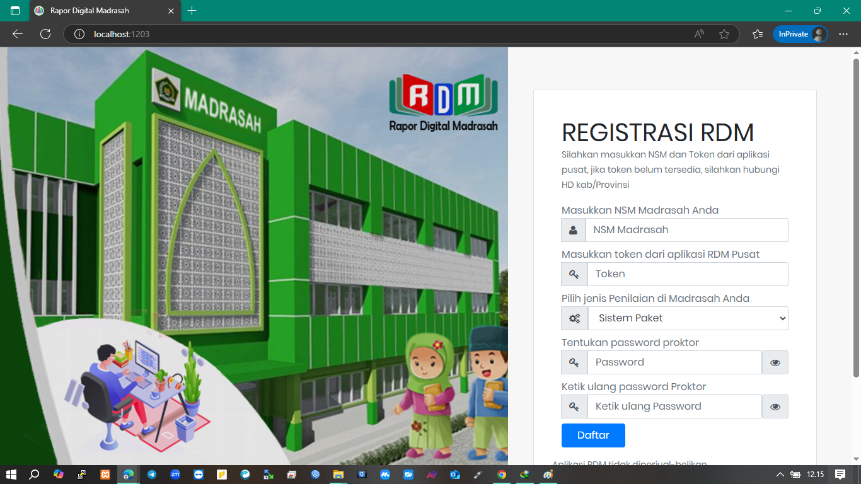The height and width of the screenshot is (484, 861).
Task: Open Google Chrome from the taskbar
Action: pyautogui.click(x=502, y=475)
